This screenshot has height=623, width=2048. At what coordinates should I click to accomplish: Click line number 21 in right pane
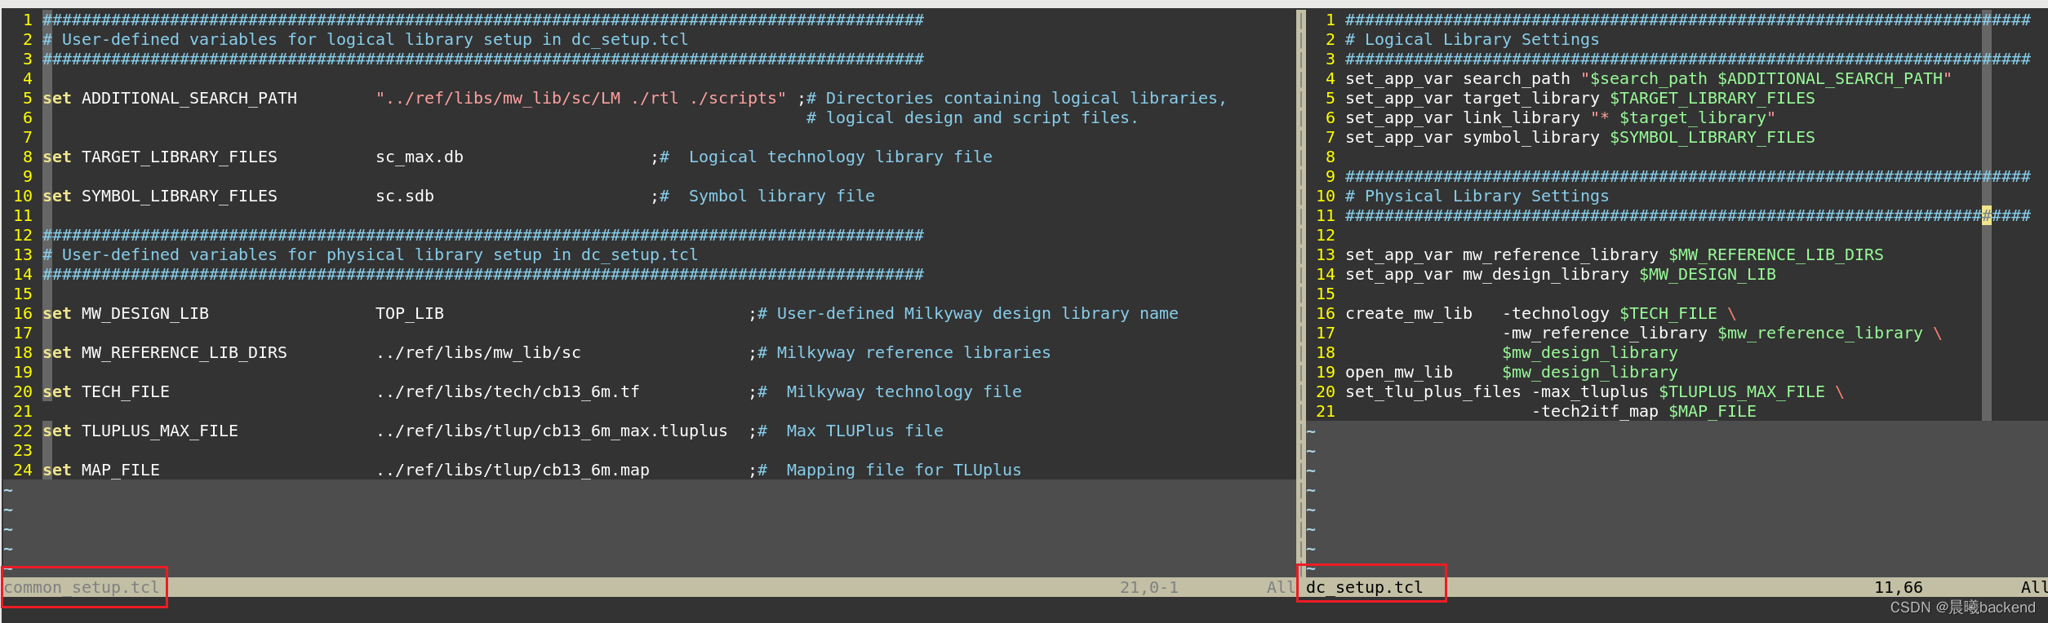click(x=1326, y=411)
